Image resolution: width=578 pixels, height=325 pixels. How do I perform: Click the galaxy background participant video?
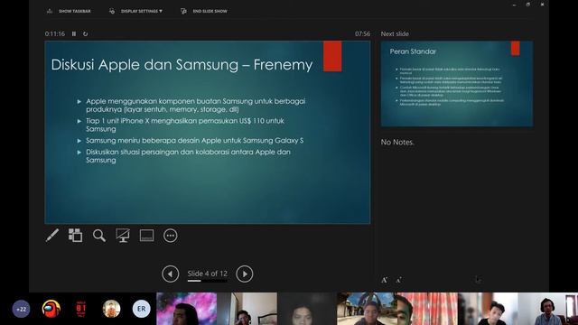[187, 309]
